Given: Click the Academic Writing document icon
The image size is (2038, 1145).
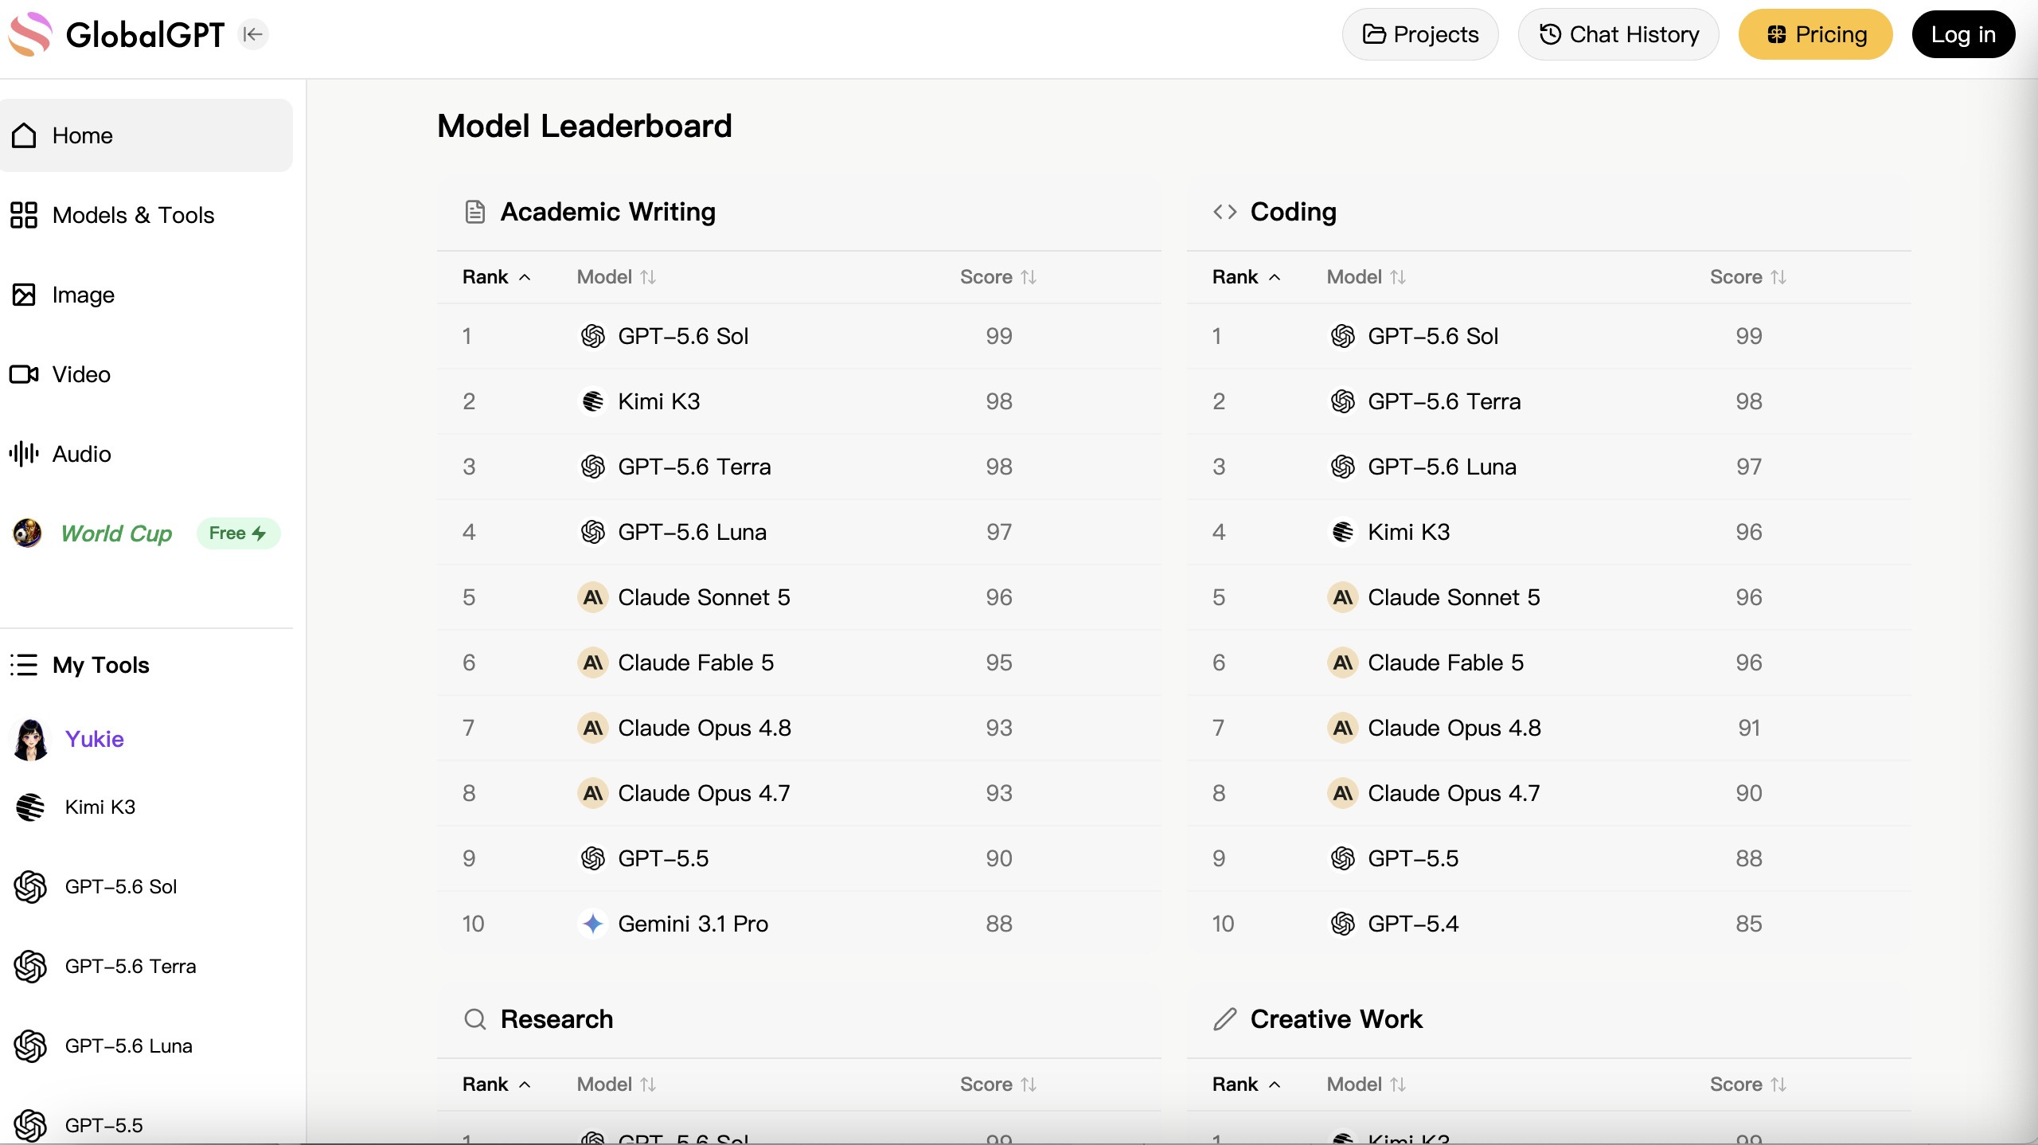Looking at the screenshot, I should pos(475,212).
